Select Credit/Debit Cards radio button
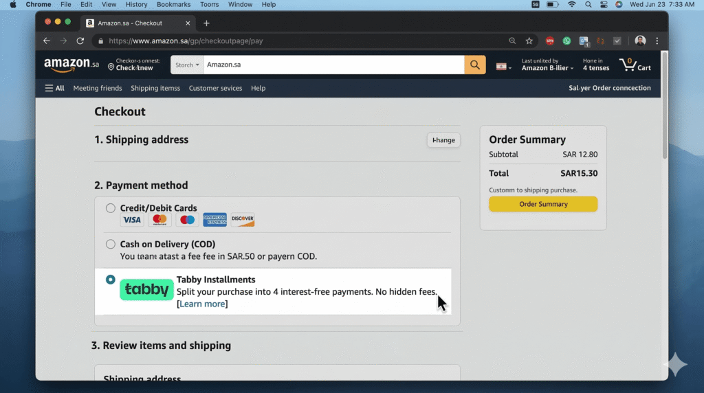The height and width of the screenshot is (393, 704). click(x=111, y=208)
